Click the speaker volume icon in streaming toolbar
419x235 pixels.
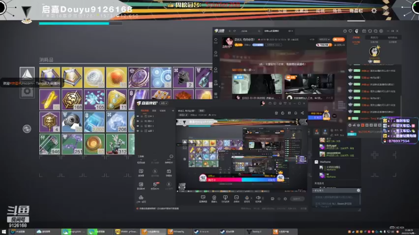pyautogui.click(x=258, y=198)
